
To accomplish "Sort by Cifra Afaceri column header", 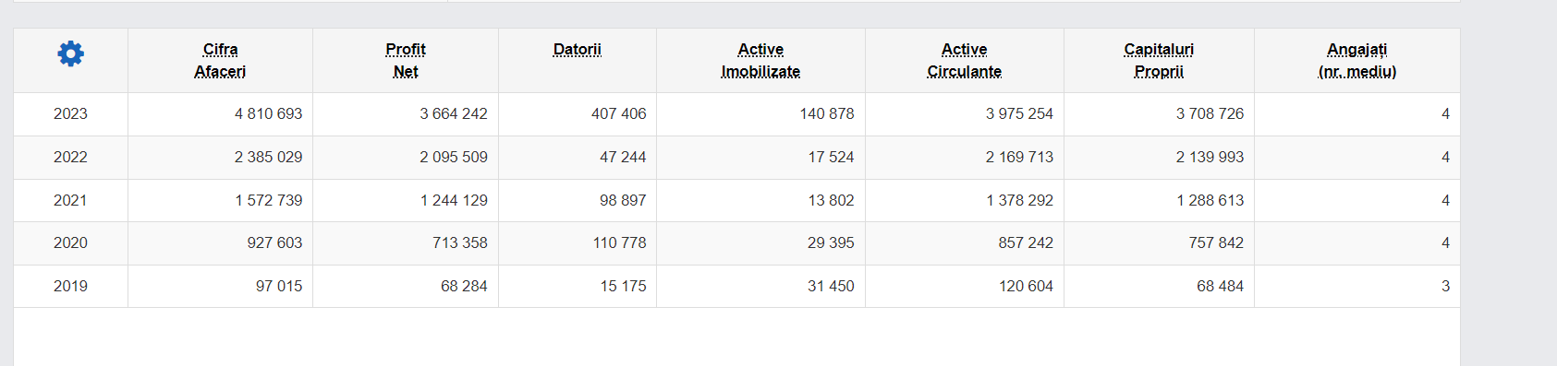I will [x=220, y=60].
